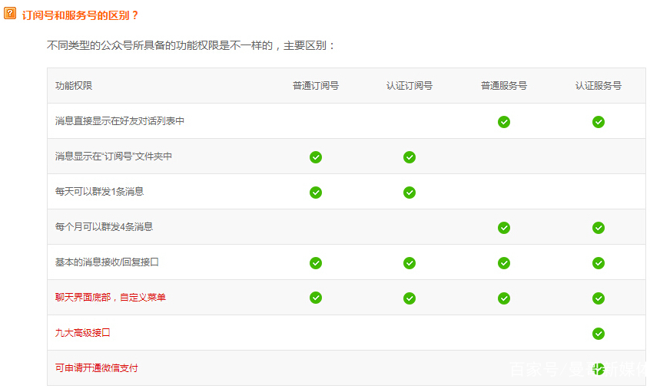The height and width of the screenshot is (392, 650).
Task: Click the 认证服务号 check in 每个月可以群发4条消息 row
Action: coord(599,228)
